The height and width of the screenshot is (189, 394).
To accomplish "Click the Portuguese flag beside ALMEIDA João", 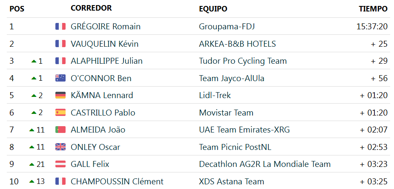I will point(60,130).
